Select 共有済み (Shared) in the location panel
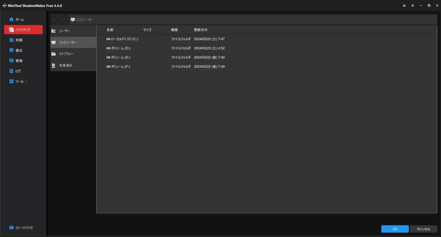This screenshot has height=237, width=441. coord(65,65)
